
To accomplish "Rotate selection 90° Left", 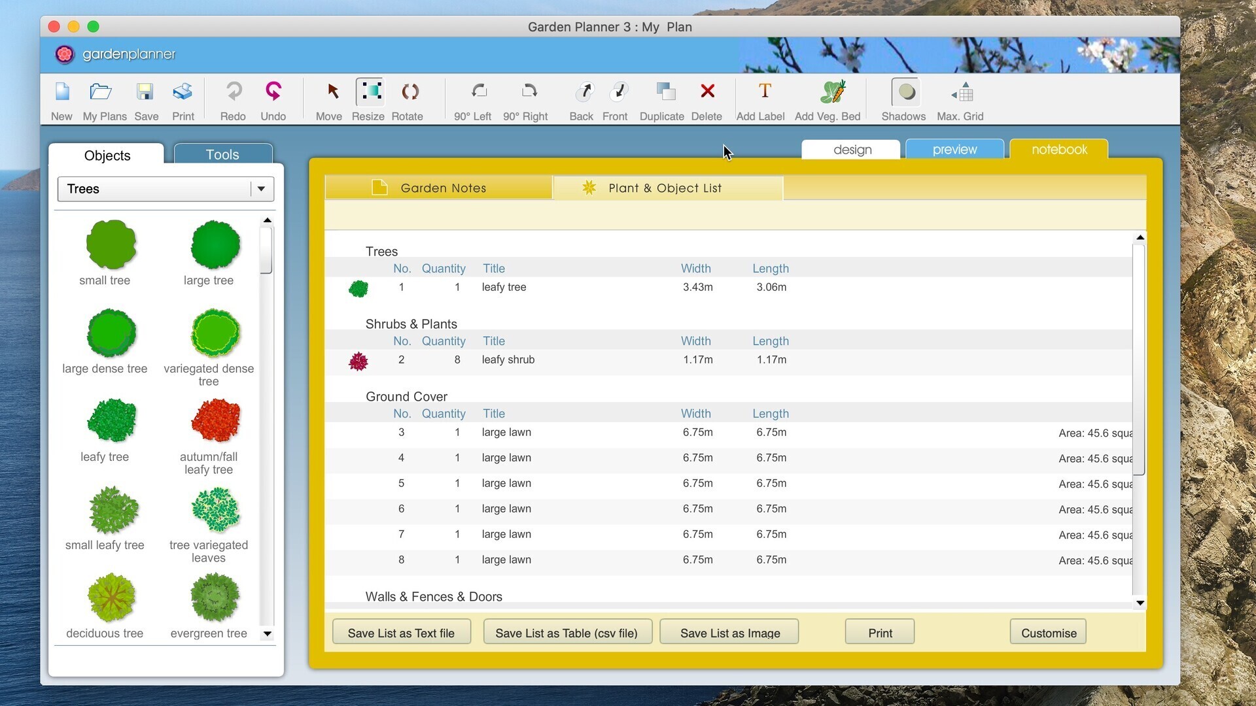I will [479, 92].
